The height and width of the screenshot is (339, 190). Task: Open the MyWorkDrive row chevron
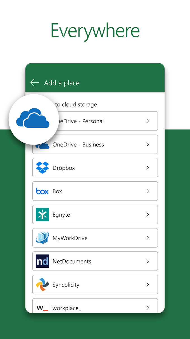click(x=148, y=238)
